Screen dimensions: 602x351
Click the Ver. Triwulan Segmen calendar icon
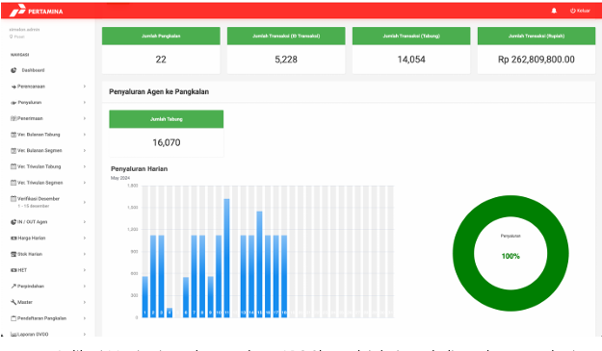(13, 183)
